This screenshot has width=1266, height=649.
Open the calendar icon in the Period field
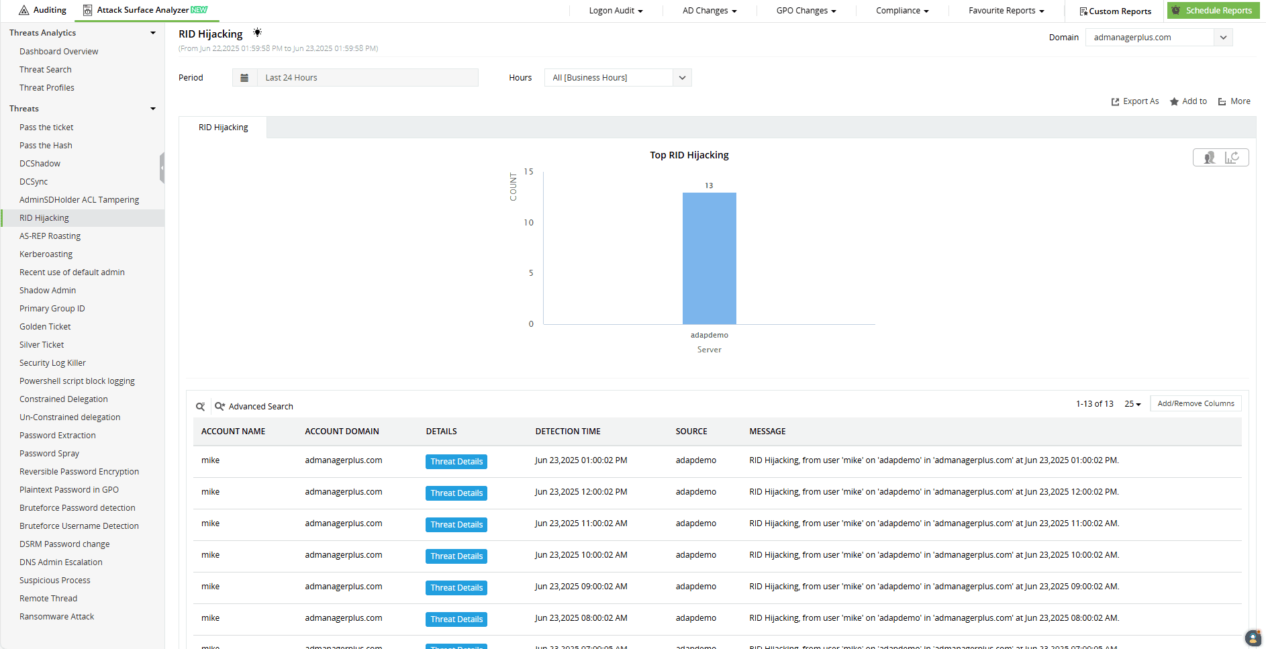(244, 78)
